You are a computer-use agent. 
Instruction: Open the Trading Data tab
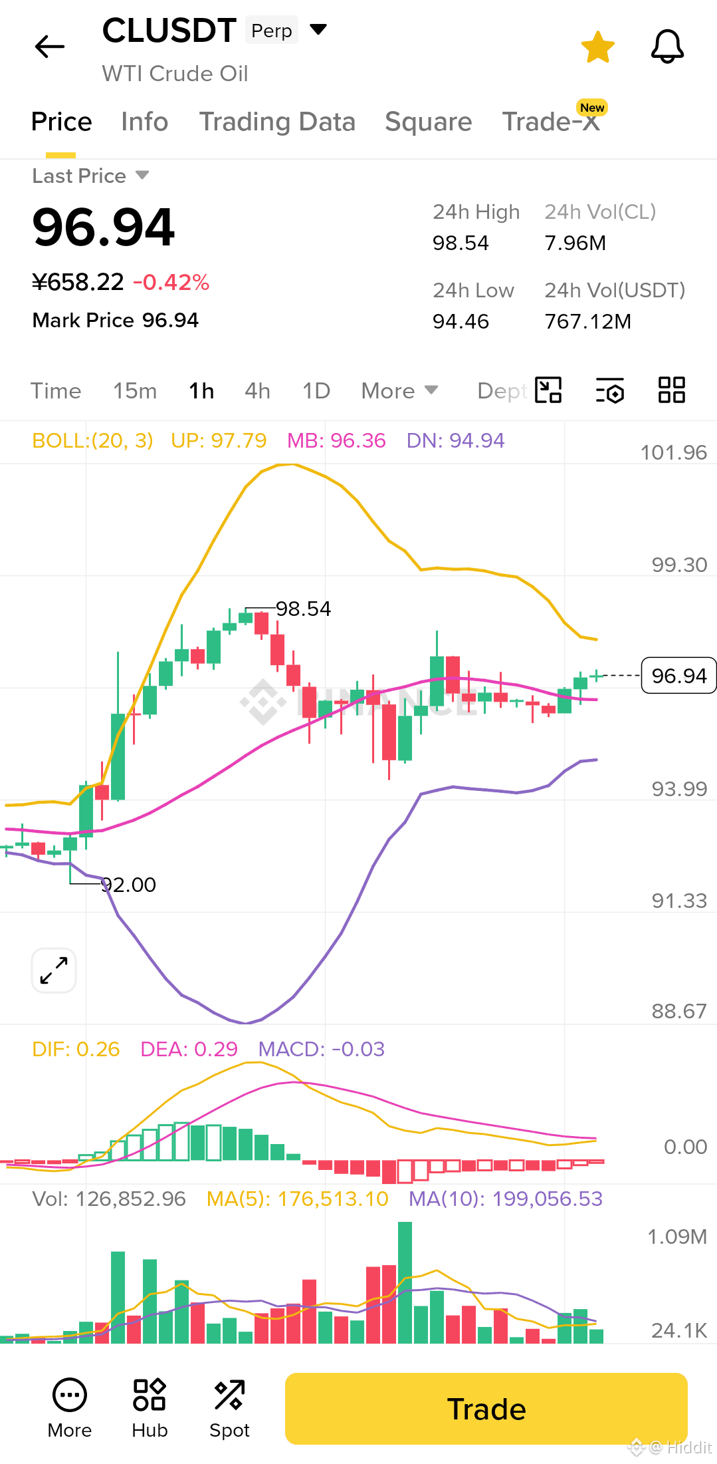[x=277, y=122]
